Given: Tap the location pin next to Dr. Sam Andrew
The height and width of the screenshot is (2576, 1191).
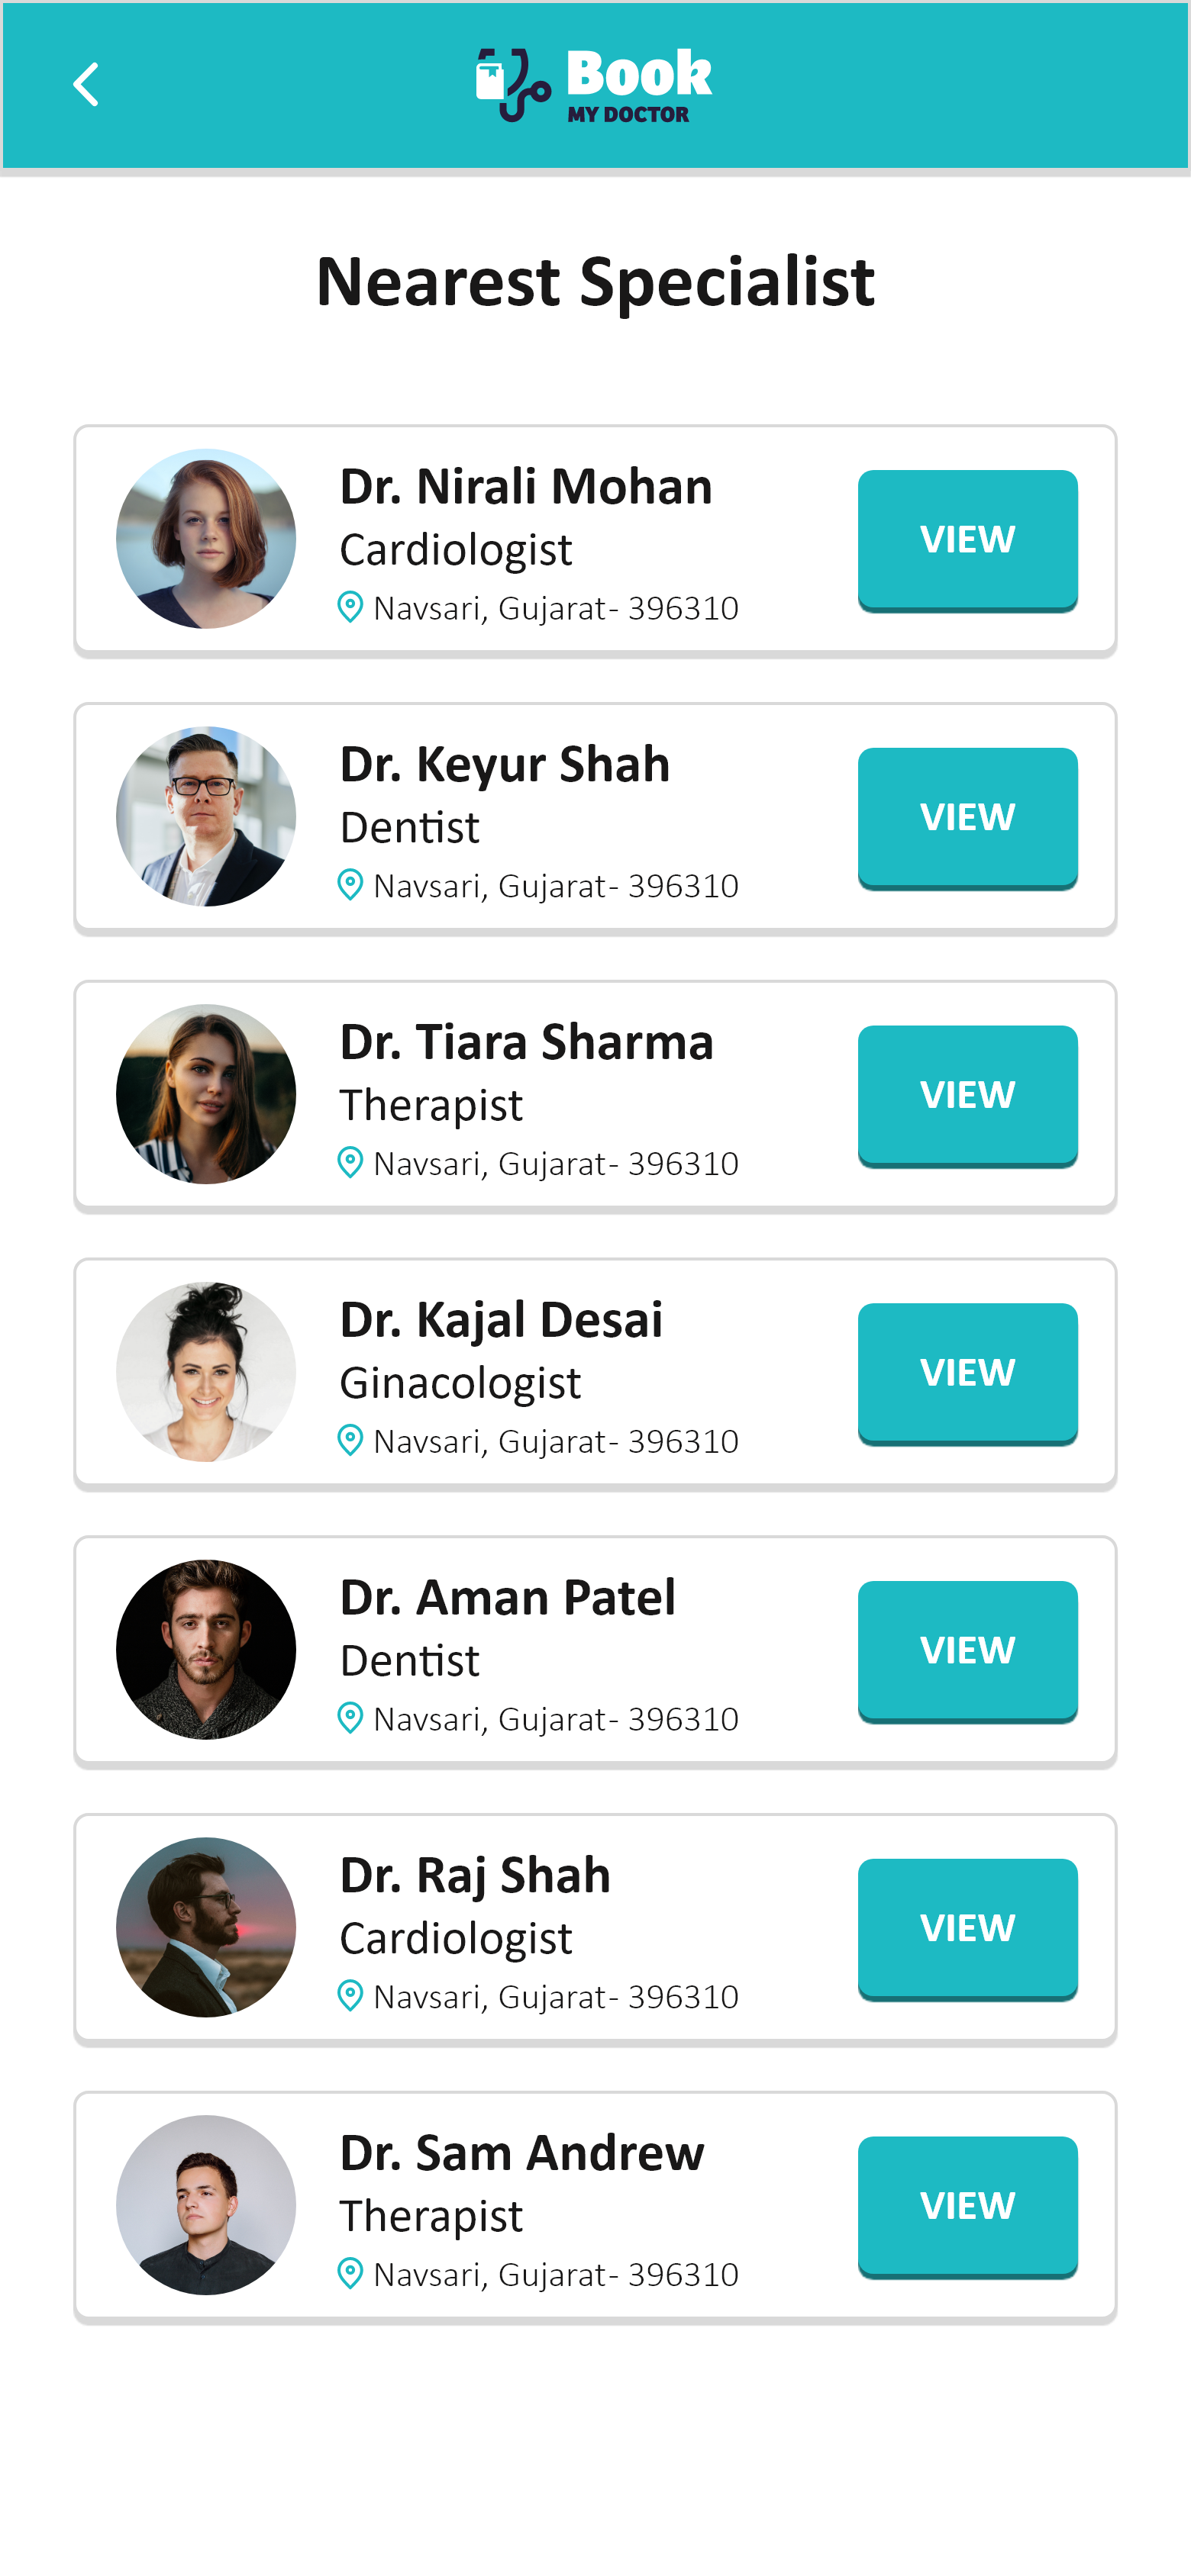Looking at the screenshot, I should point(350,2274).
